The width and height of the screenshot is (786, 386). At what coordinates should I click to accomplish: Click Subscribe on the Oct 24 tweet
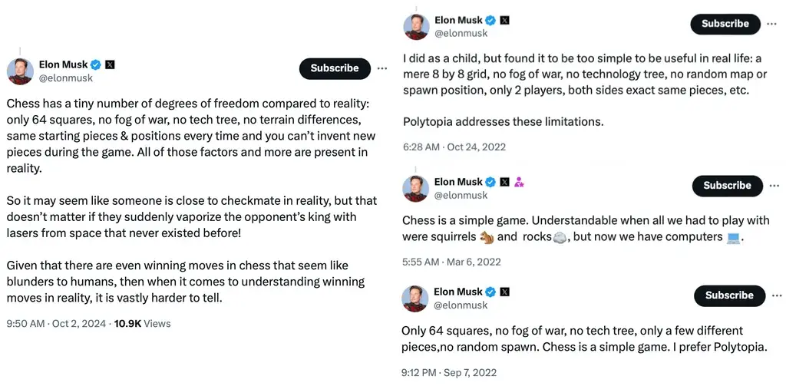[725, 24]
